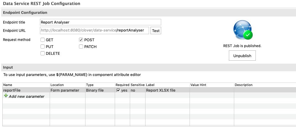
Task: Uncheck the POST request method checkbox
Action: 81,40
